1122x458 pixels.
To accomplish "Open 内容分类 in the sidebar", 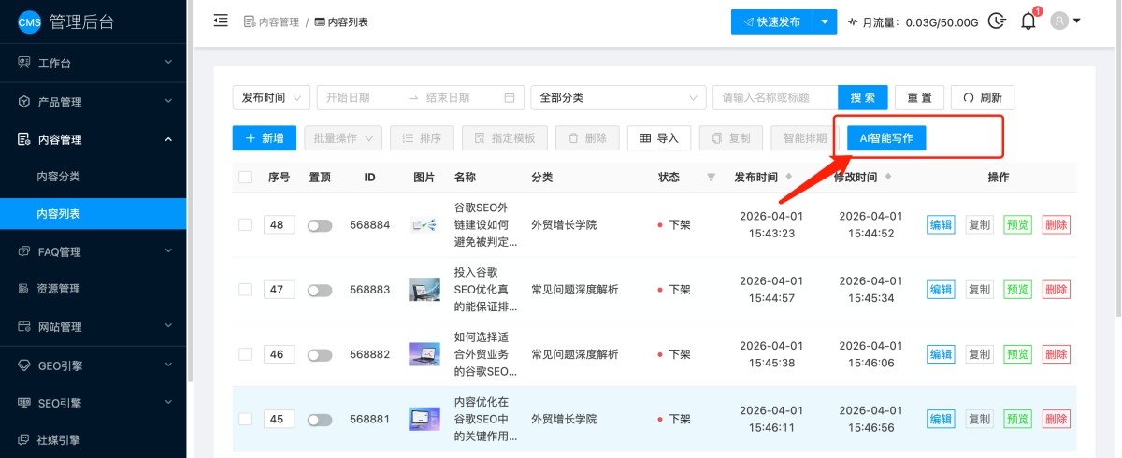I will click(59, 176).
